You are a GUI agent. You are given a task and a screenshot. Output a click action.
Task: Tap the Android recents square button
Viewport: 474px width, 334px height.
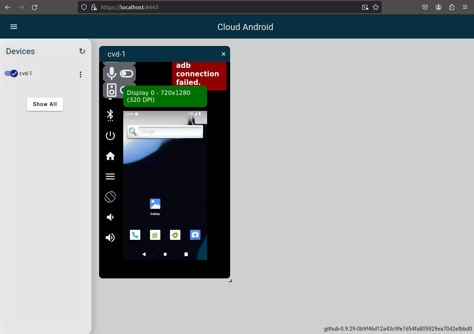pyautogui.click(x=186, y=254)
